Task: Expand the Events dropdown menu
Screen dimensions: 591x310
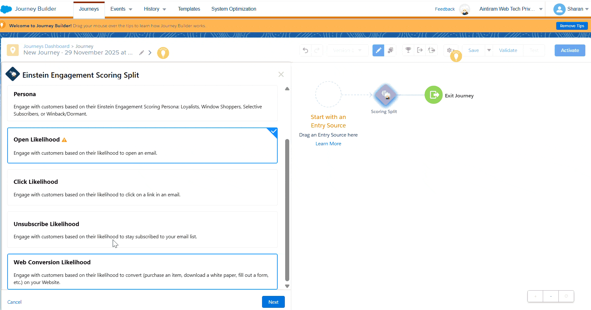Action: (x=121, y=9)
